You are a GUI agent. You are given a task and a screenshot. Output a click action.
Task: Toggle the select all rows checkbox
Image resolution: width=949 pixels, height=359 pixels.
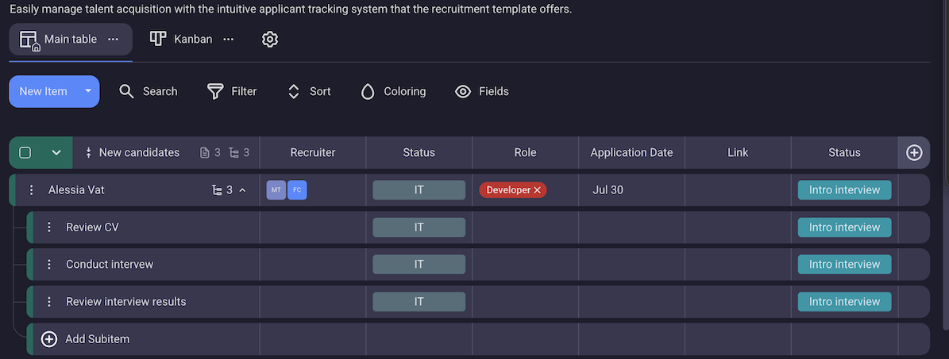(25, 152)
